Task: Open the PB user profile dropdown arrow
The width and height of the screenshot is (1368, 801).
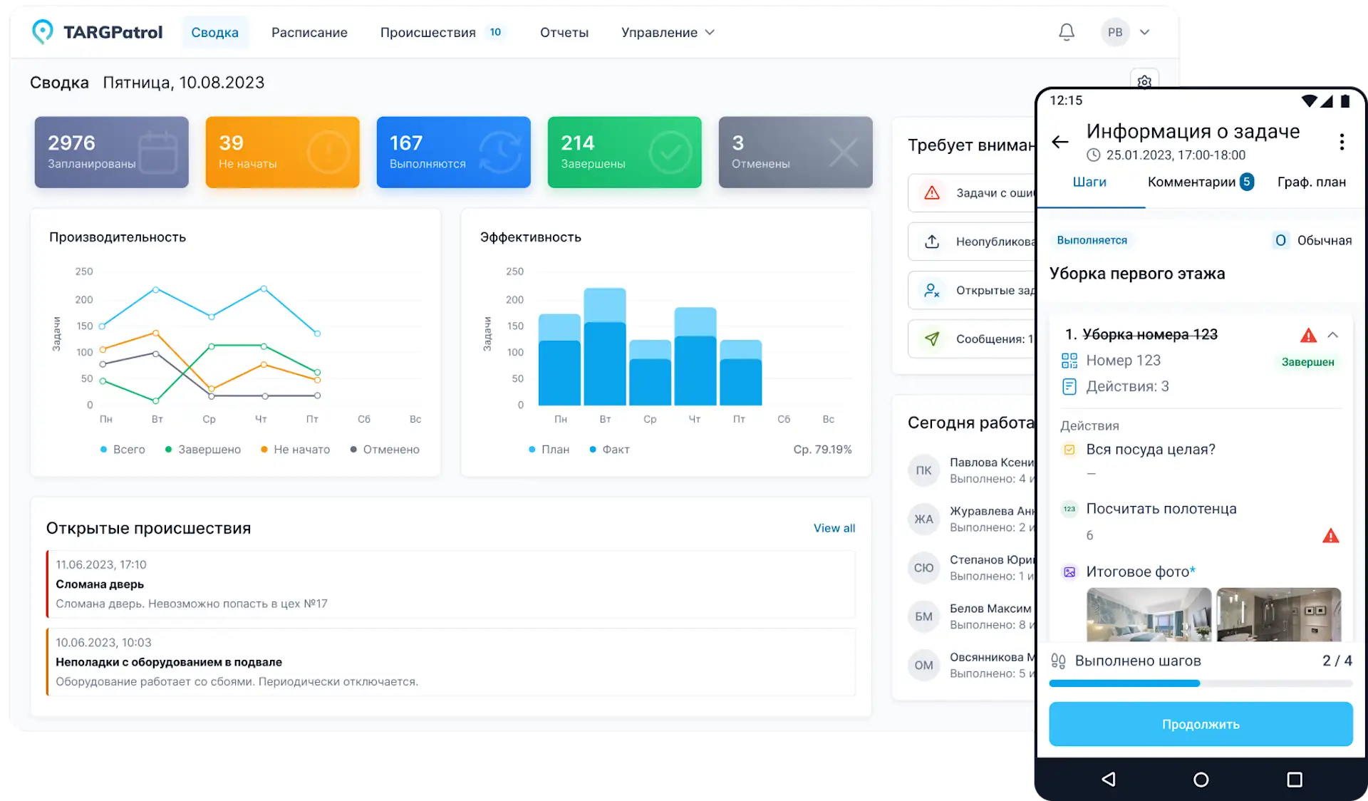Action: point(1144,32)
